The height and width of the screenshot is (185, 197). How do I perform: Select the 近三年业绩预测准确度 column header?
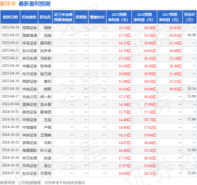point(63,17)
